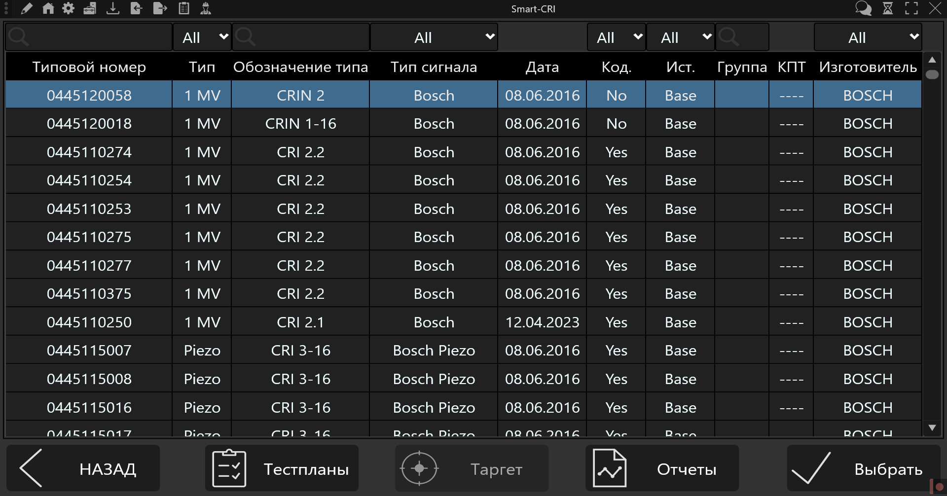Image resolution: width=947 pixels, height=496 pixels.
Task: Click the Тип column header
Action: click(x=202, y=67)
